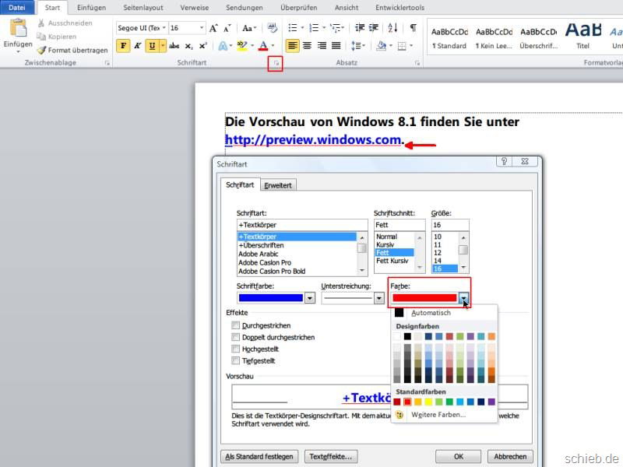Click the Abbrechen button
The height and width of the screenshot is (467, 623).
pyautogui.click(x=510, y=457)
